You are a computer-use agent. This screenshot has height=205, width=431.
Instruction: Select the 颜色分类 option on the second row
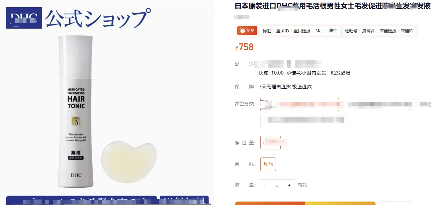(x=301, y=120)
